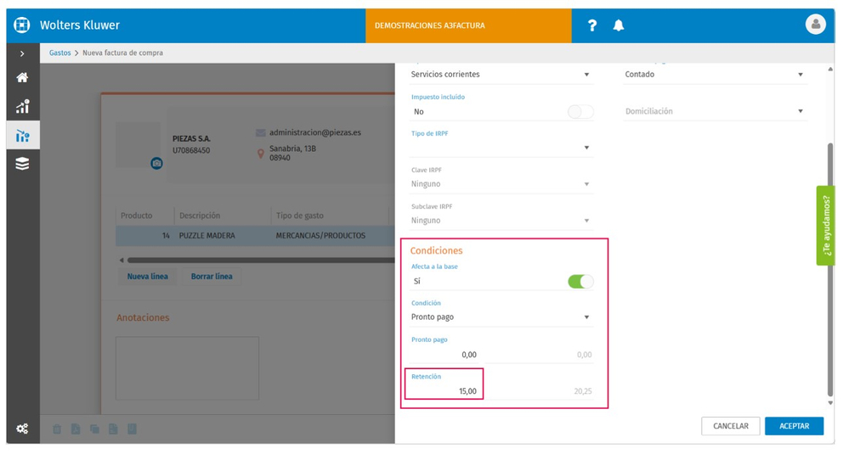The height and width of the screenshot is (454, 849).
Task: Click the product number 14 cell
Action: (144, 236)
